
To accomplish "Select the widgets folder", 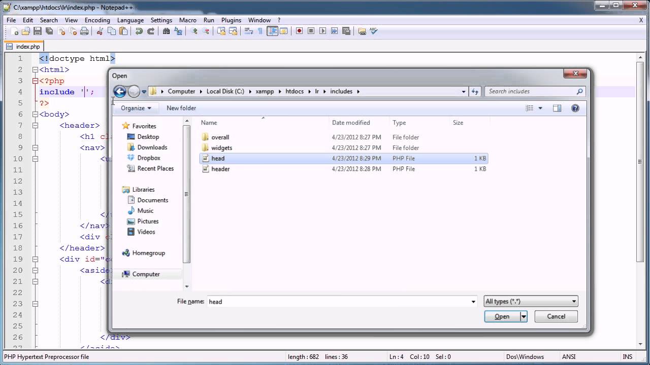I will click(222, 148).
